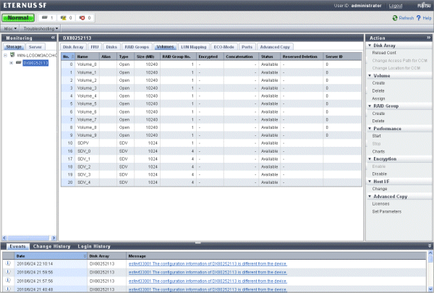Switch to the Change History tab
This screenshot has height=293, width=434.
(x=54, y=246)
